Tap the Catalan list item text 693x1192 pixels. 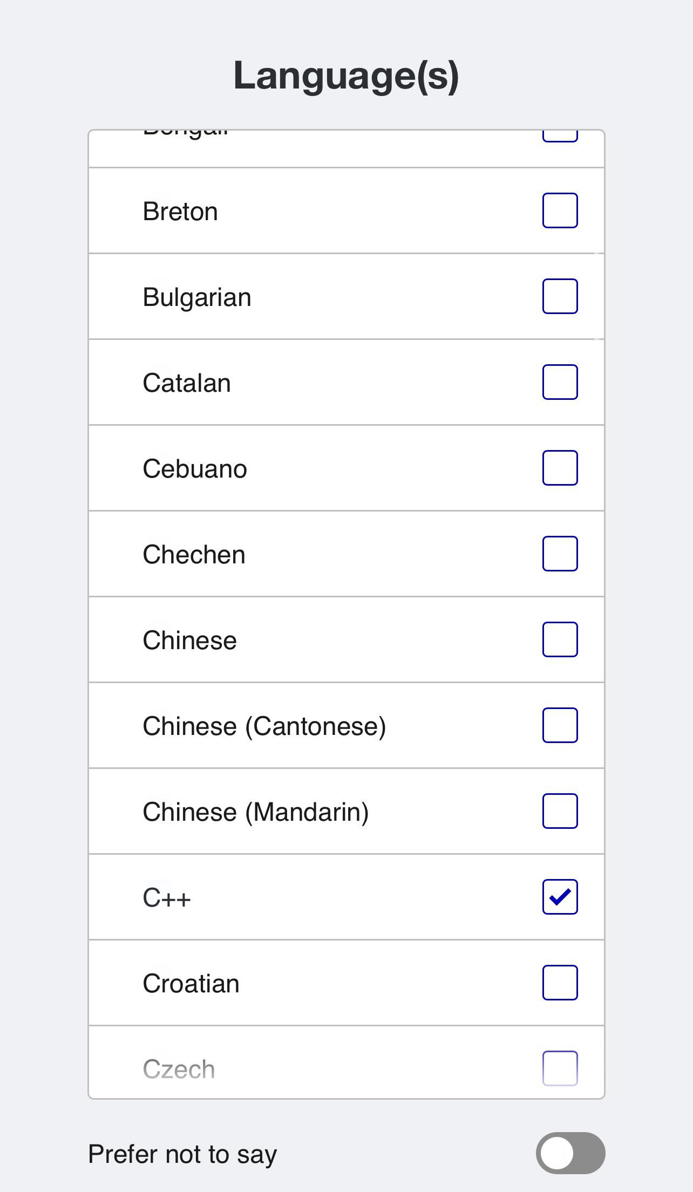(187, 383)
